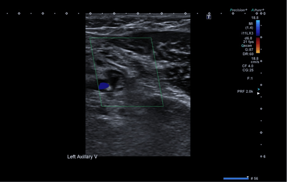Click the white focus arrow marker
Screen dimensions: 287x182
258,93
